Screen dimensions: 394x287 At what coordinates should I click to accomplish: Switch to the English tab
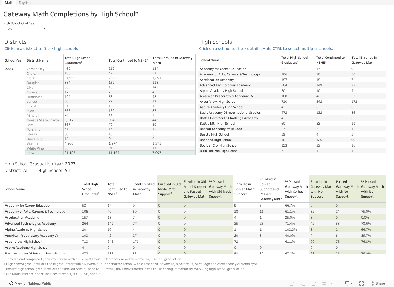[24, 2]
